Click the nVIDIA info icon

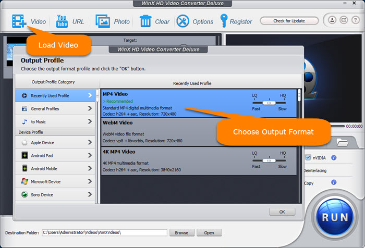[x=334, y=158]
